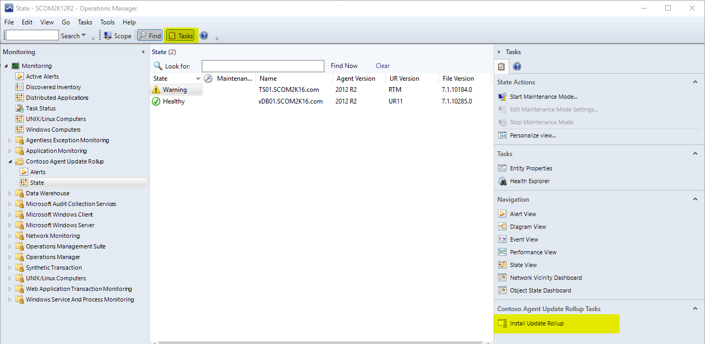This screenshot has height=344, width=705.
Task: Collapse the State Actions section
Action: click(695, 82)
